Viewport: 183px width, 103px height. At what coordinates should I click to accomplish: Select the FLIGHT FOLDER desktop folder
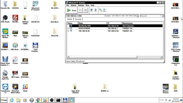tap(176, 75)
